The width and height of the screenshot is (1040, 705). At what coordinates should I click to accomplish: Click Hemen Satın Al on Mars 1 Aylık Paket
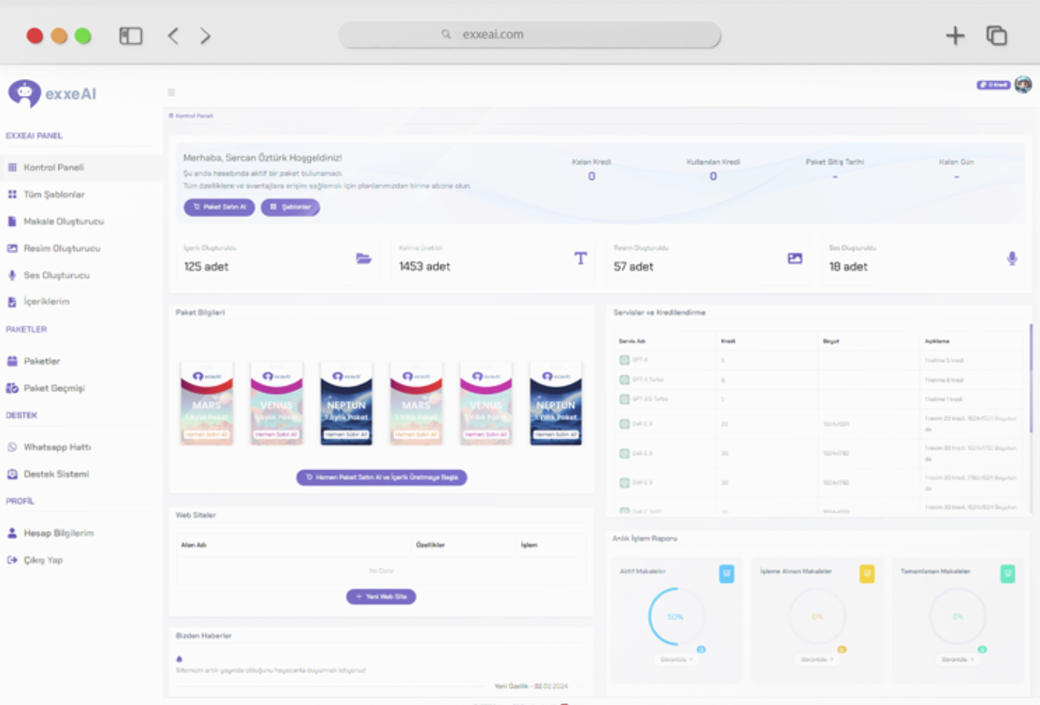pyautogui.click(x=207, y=434)
